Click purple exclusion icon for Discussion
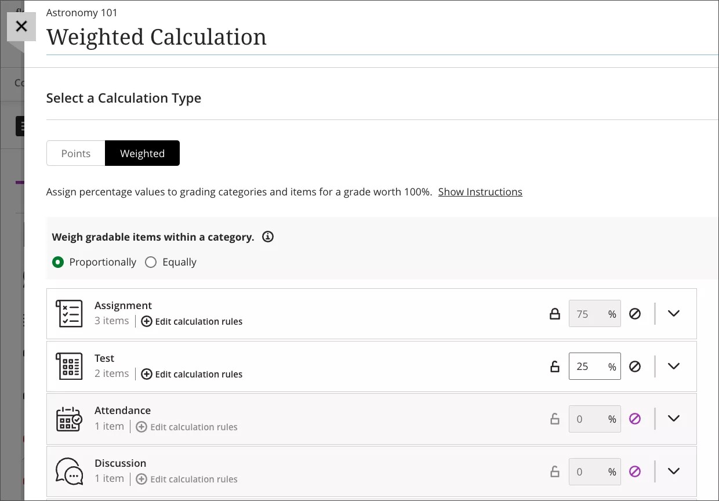The height and width of the screenshot is (501, 719). 635,471
